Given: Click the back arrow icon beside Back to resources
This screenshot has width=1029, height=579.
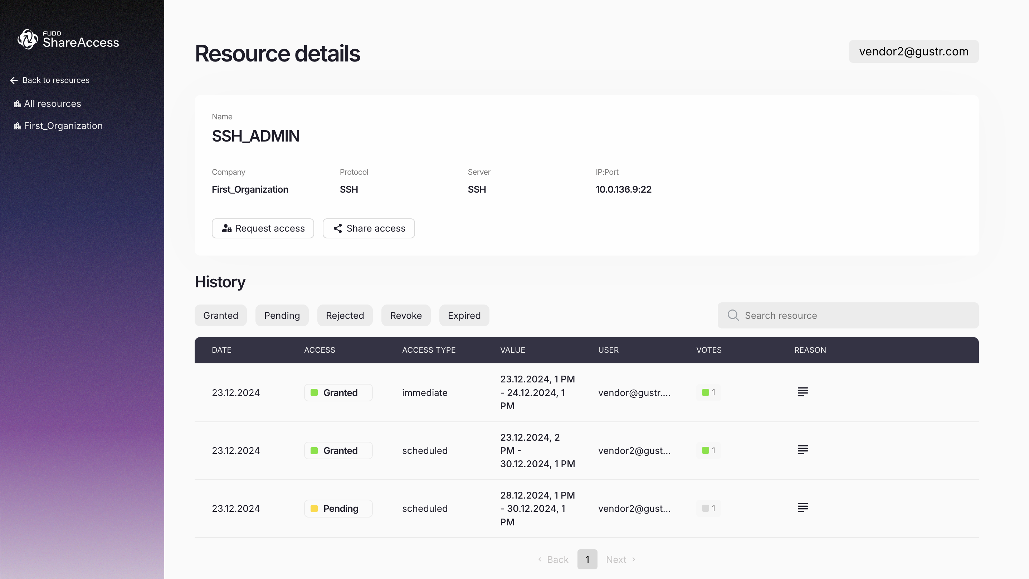Looking at the screenshot, I should point(14,80).
